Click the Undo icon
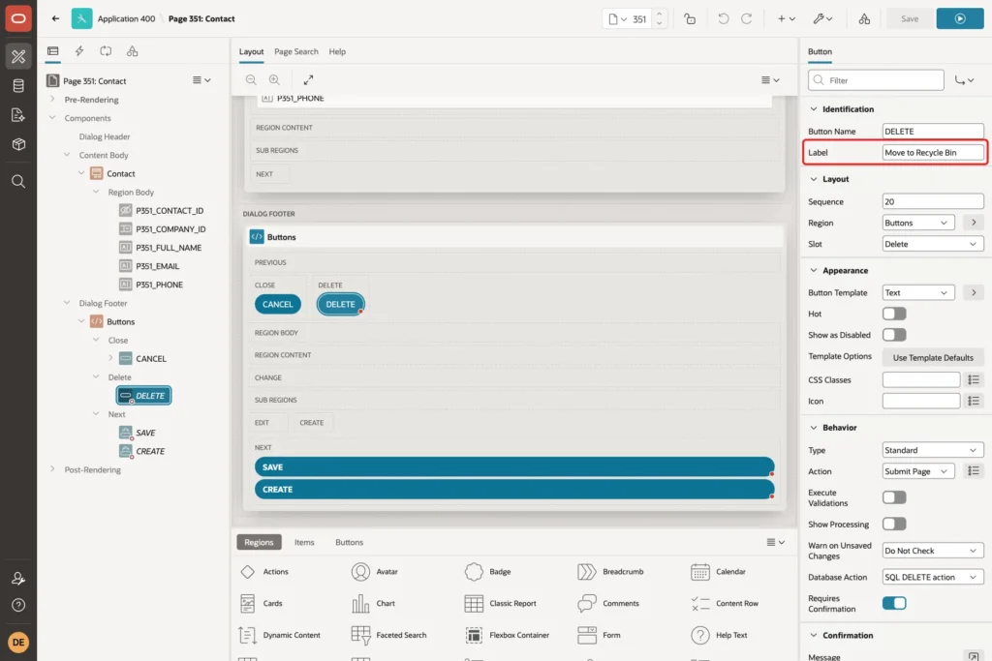Image resolution: width=992 pixels, height=661 pixels. pos(723,19)
